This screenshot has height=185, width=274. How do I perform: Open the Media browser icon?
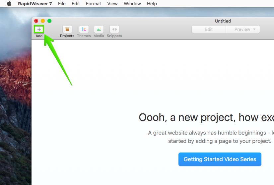(x=99, y=29)
